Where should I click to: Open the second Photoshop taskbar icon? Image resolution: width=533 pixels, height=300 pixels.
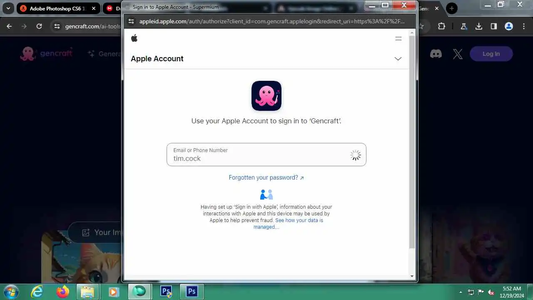click(192, 291)
